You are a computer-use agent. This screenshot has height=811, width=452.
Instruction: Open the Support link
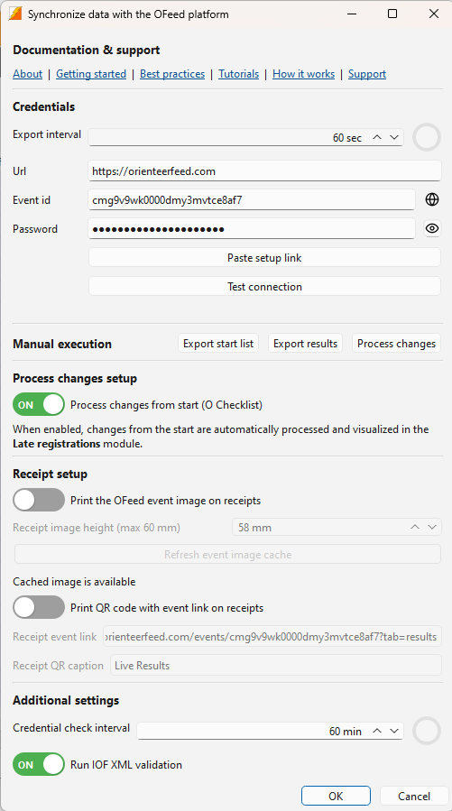pos(367,74)
